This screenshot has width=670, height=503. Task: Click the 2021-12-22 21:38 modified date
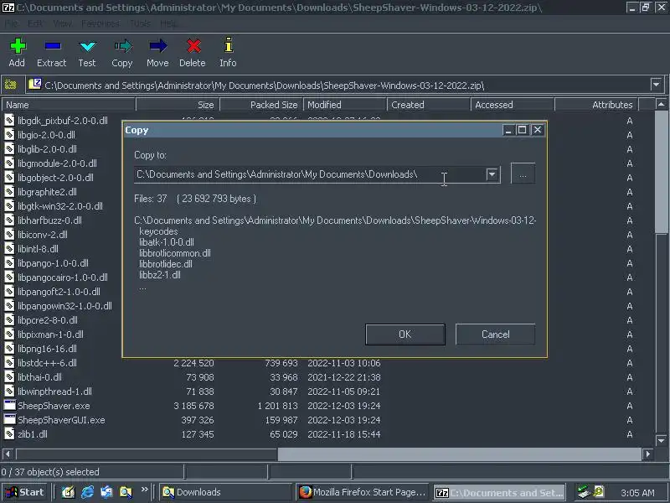point(344,377)
